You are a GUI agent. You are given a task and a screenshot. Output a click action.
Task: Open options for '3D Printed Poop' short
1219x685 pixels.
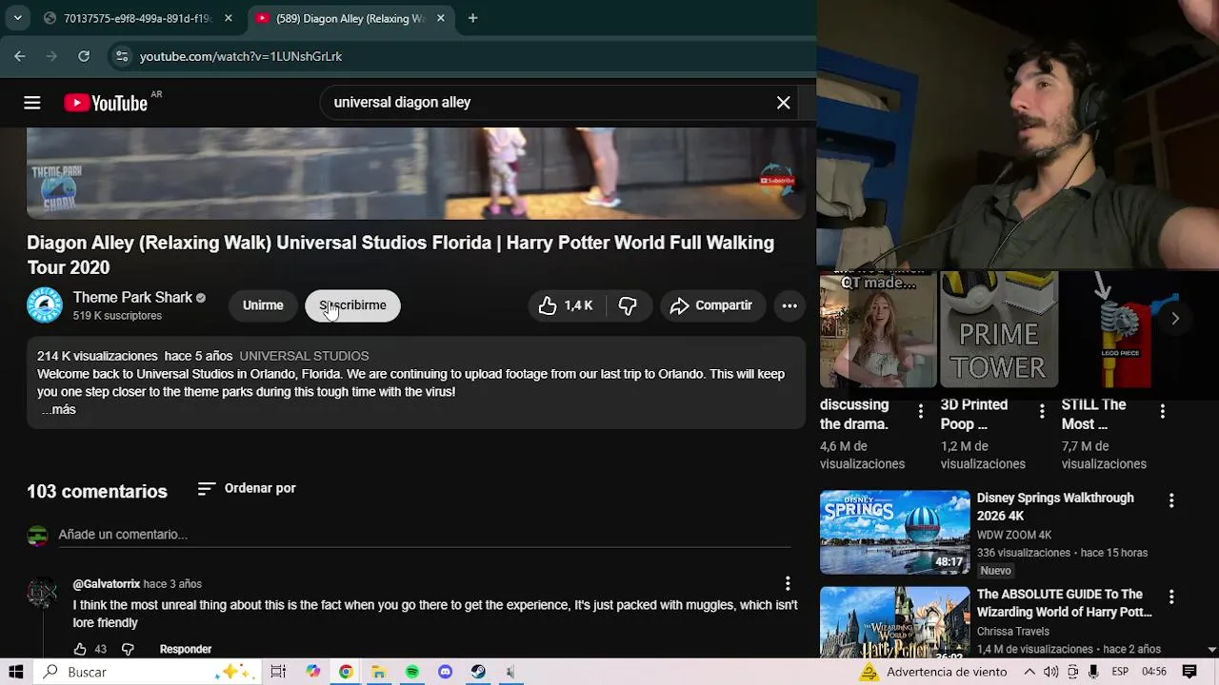pyautogui.click(x=1042, y=411)
